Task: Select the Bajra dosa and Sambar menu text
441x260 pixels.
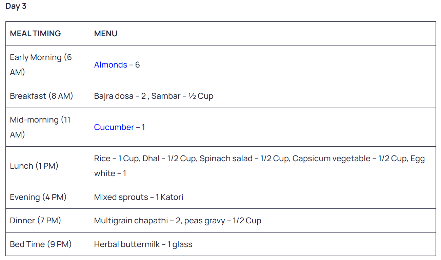Action: coord(154,96)
